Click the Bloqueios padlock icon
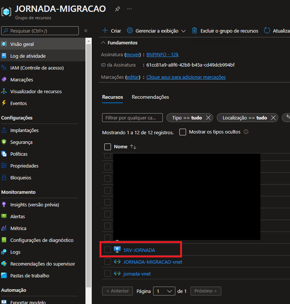Viewport: 290px width, 304px height. click(4, 178)
